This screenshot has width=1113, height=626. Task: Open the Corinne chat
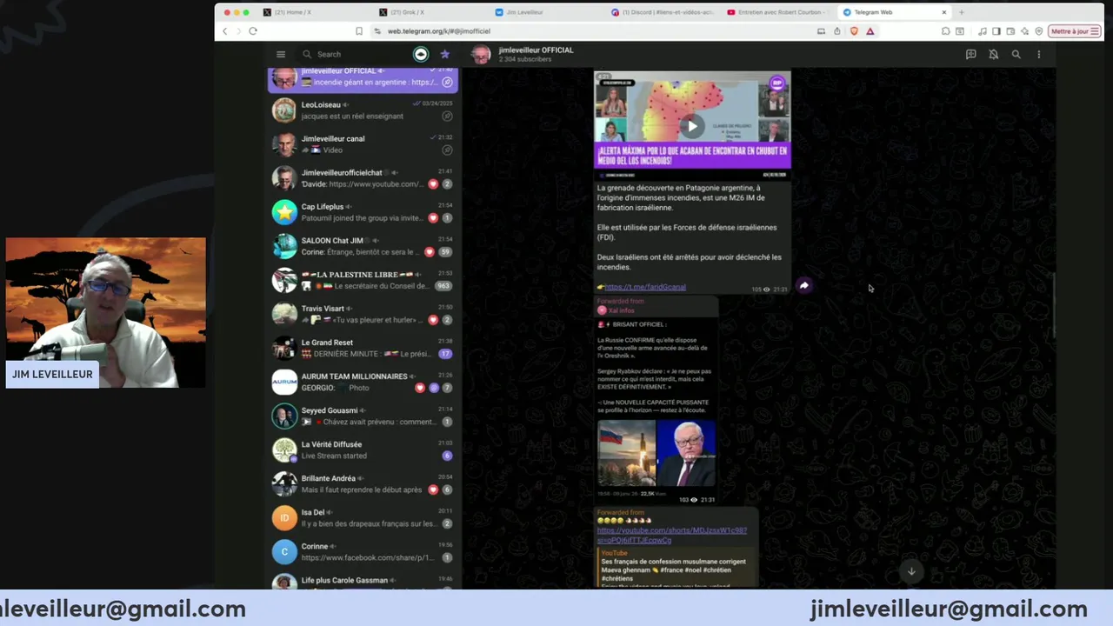363,551
